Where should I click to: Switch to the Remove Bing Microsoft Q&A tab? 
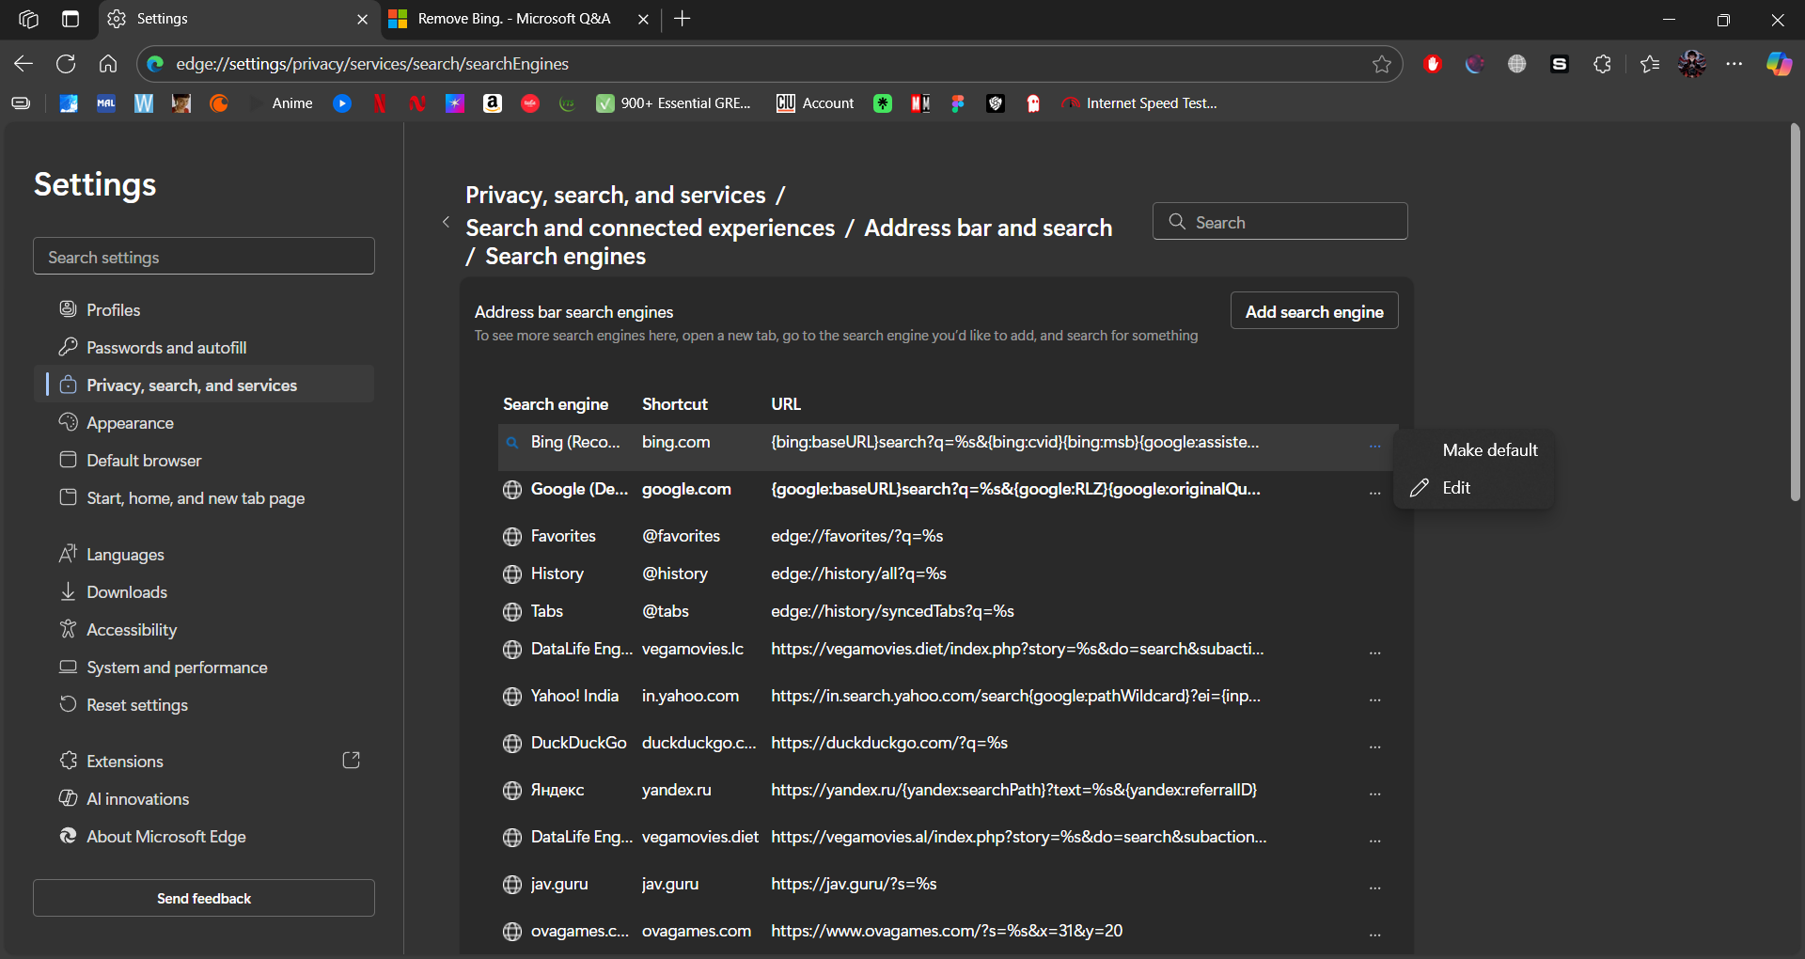click(x=513, y=19)
